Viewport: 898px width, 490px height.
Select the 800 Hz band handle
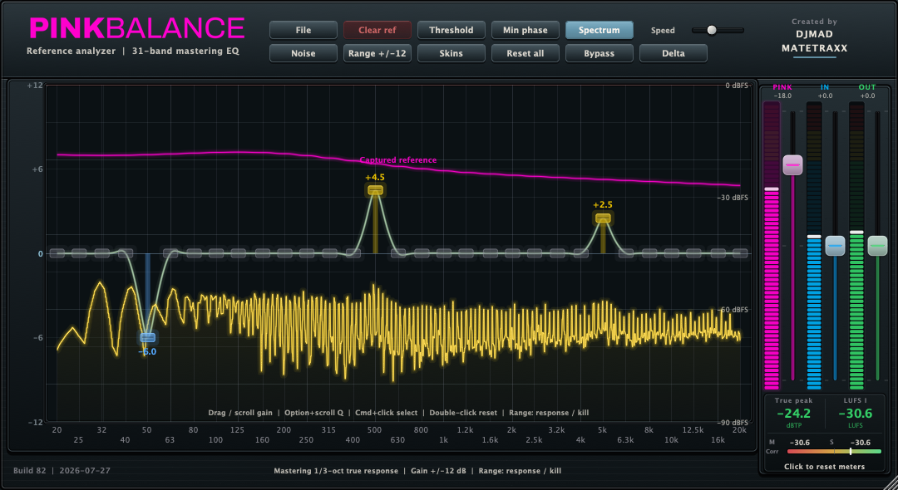[x=421, y=253]
